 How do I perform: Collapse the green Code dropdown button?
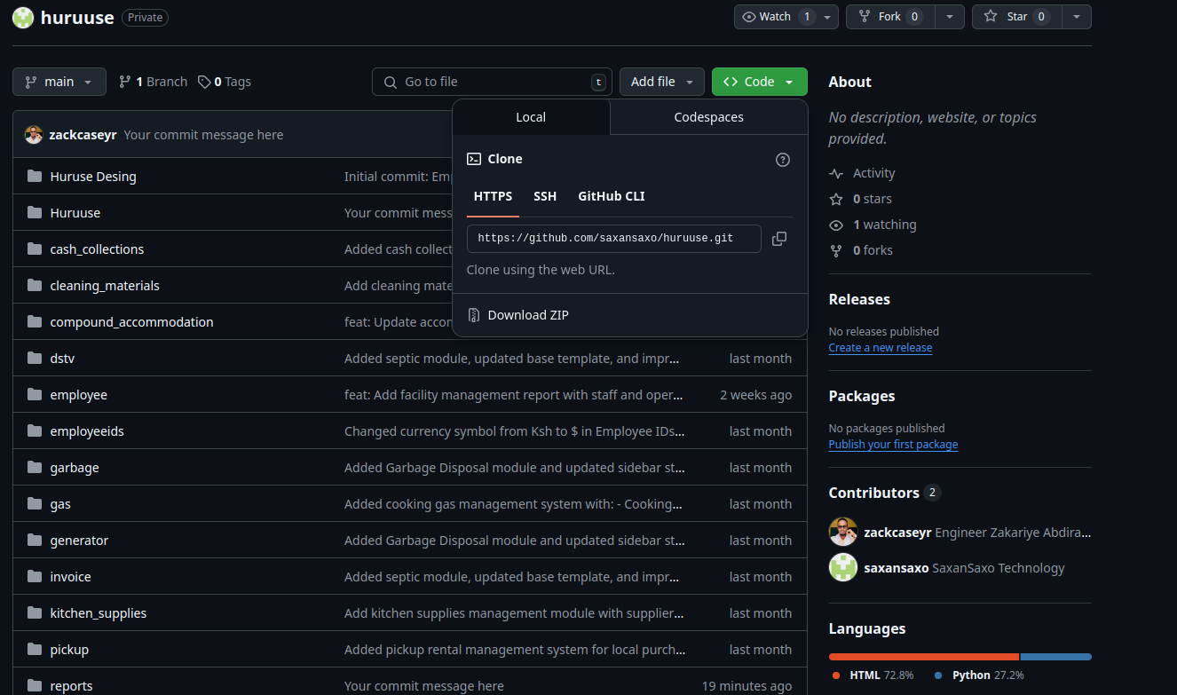pyautogui.click(x=760, y=82)
